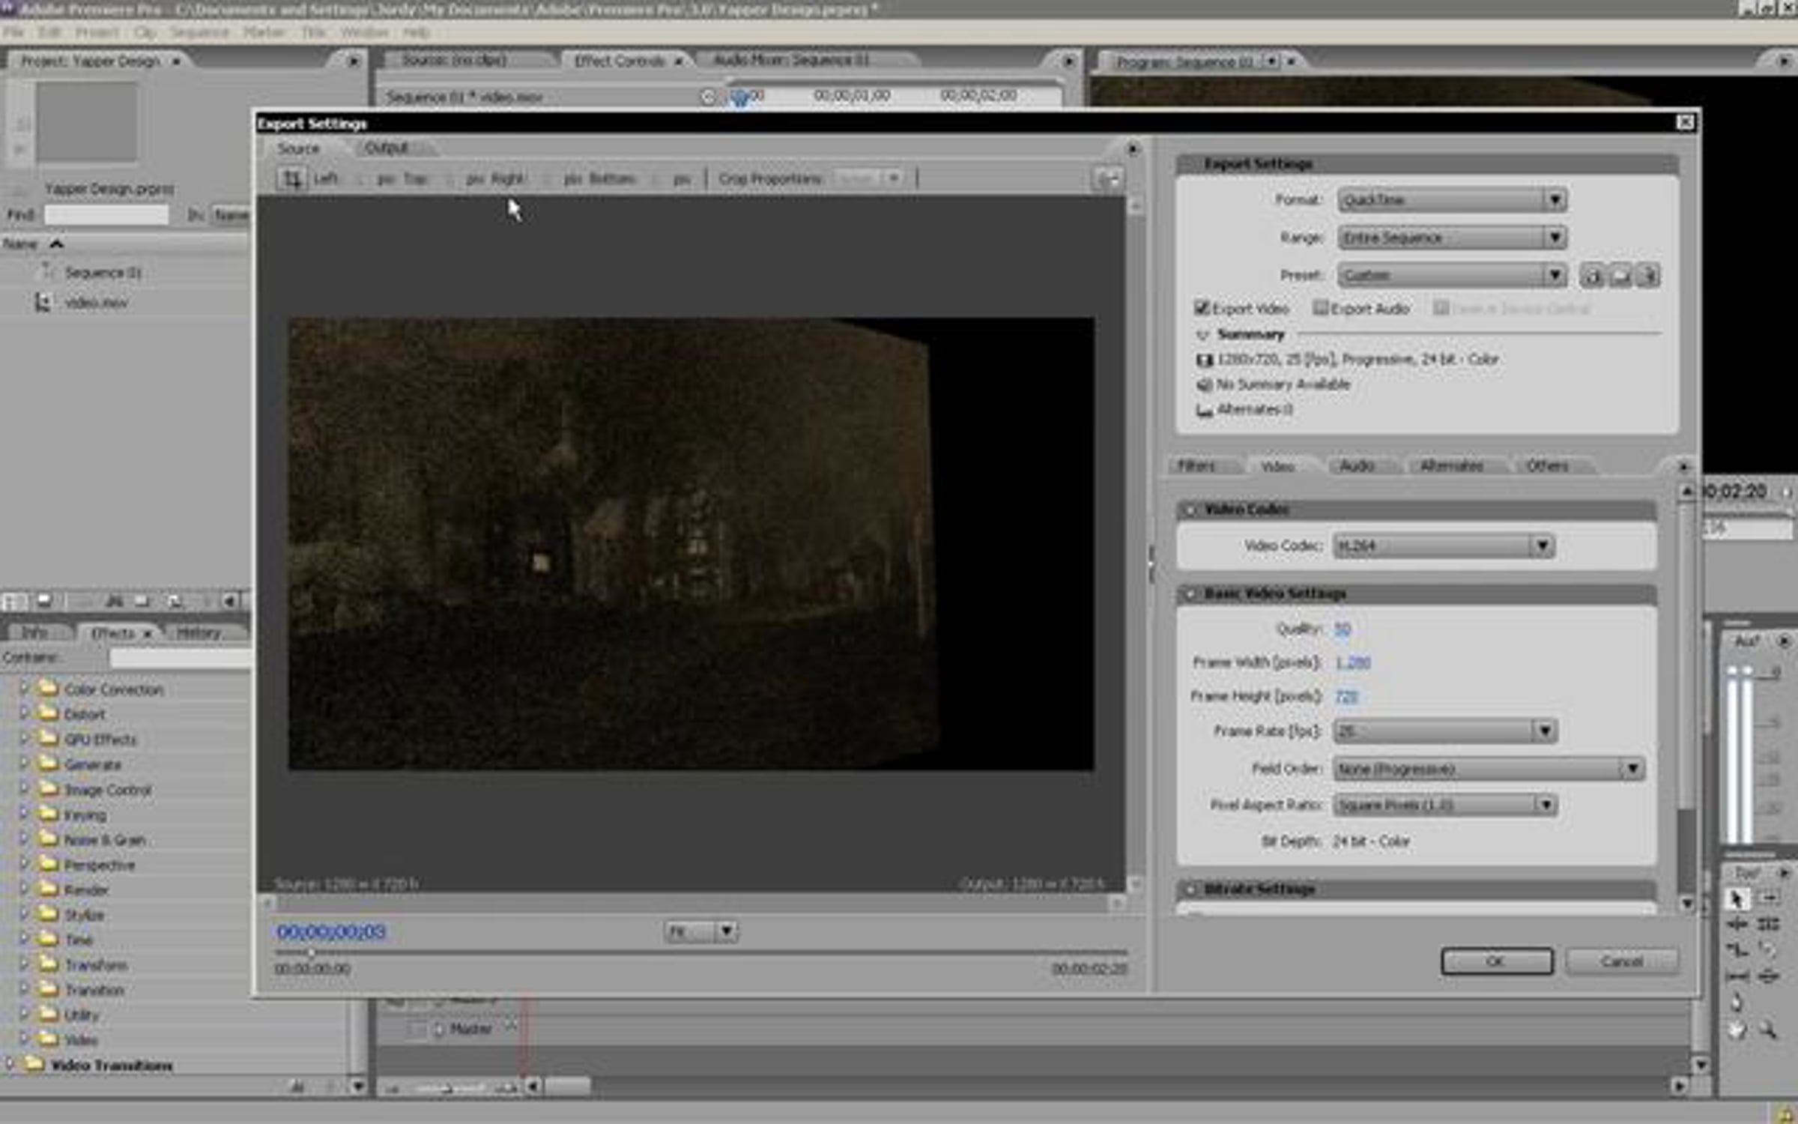Select the Razor tool
The height and width of the screenshot is (1124, 1798).
coord(1767,950)
